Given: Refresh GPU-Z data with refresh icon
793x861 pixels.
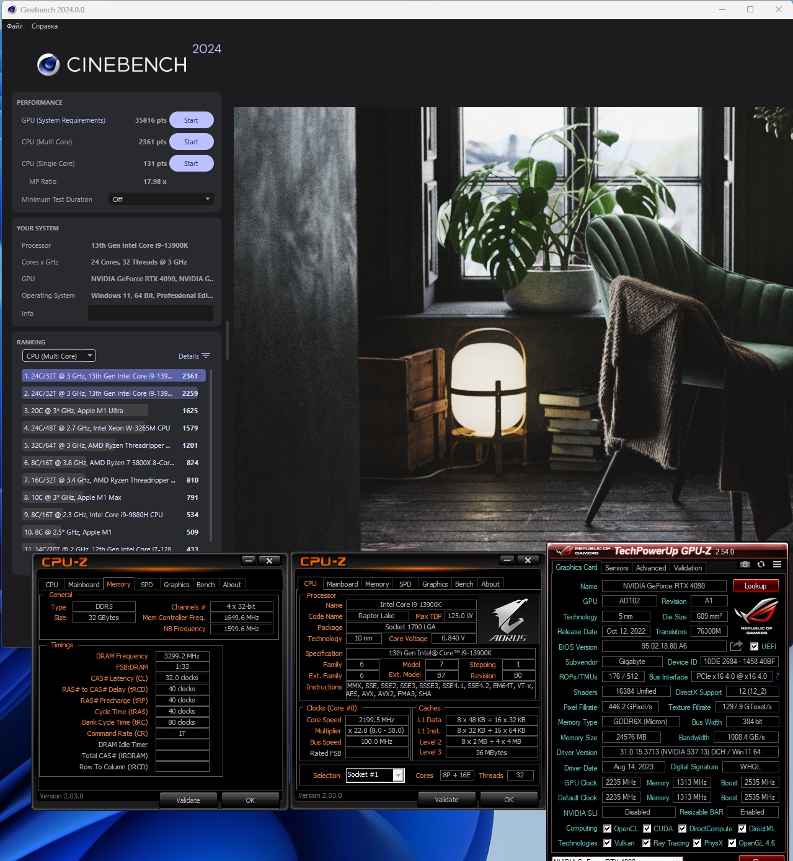Looking at the screenshot, I should tap(761, 564).
